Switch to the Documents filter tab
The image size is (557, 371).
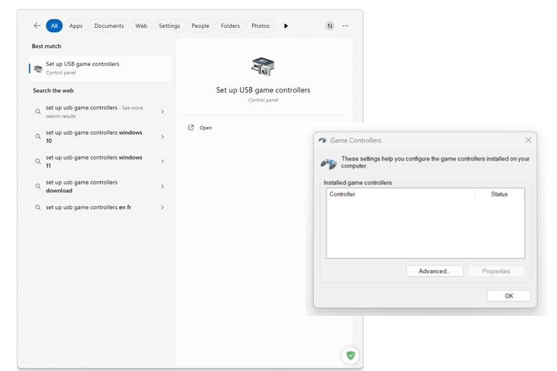click(x=109, y=26)
